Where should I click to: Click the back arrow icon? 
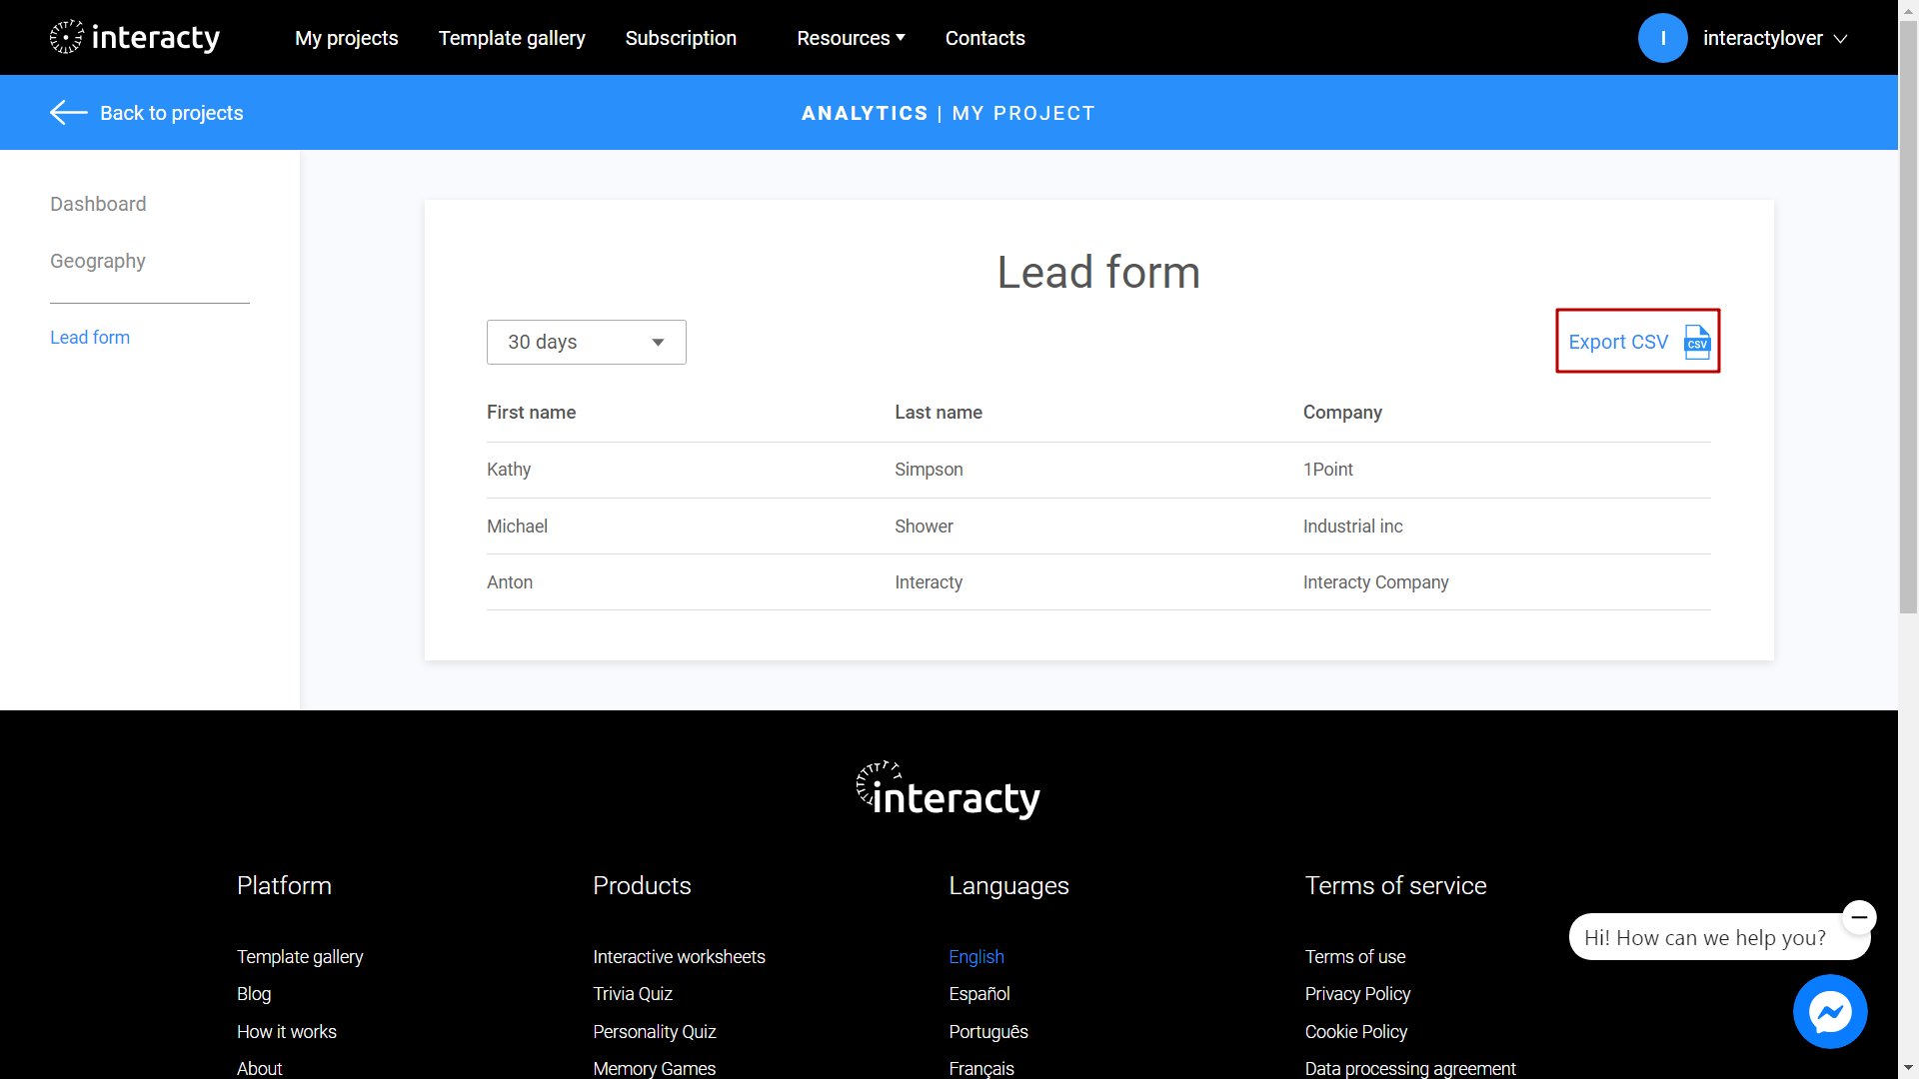point(69,113)
